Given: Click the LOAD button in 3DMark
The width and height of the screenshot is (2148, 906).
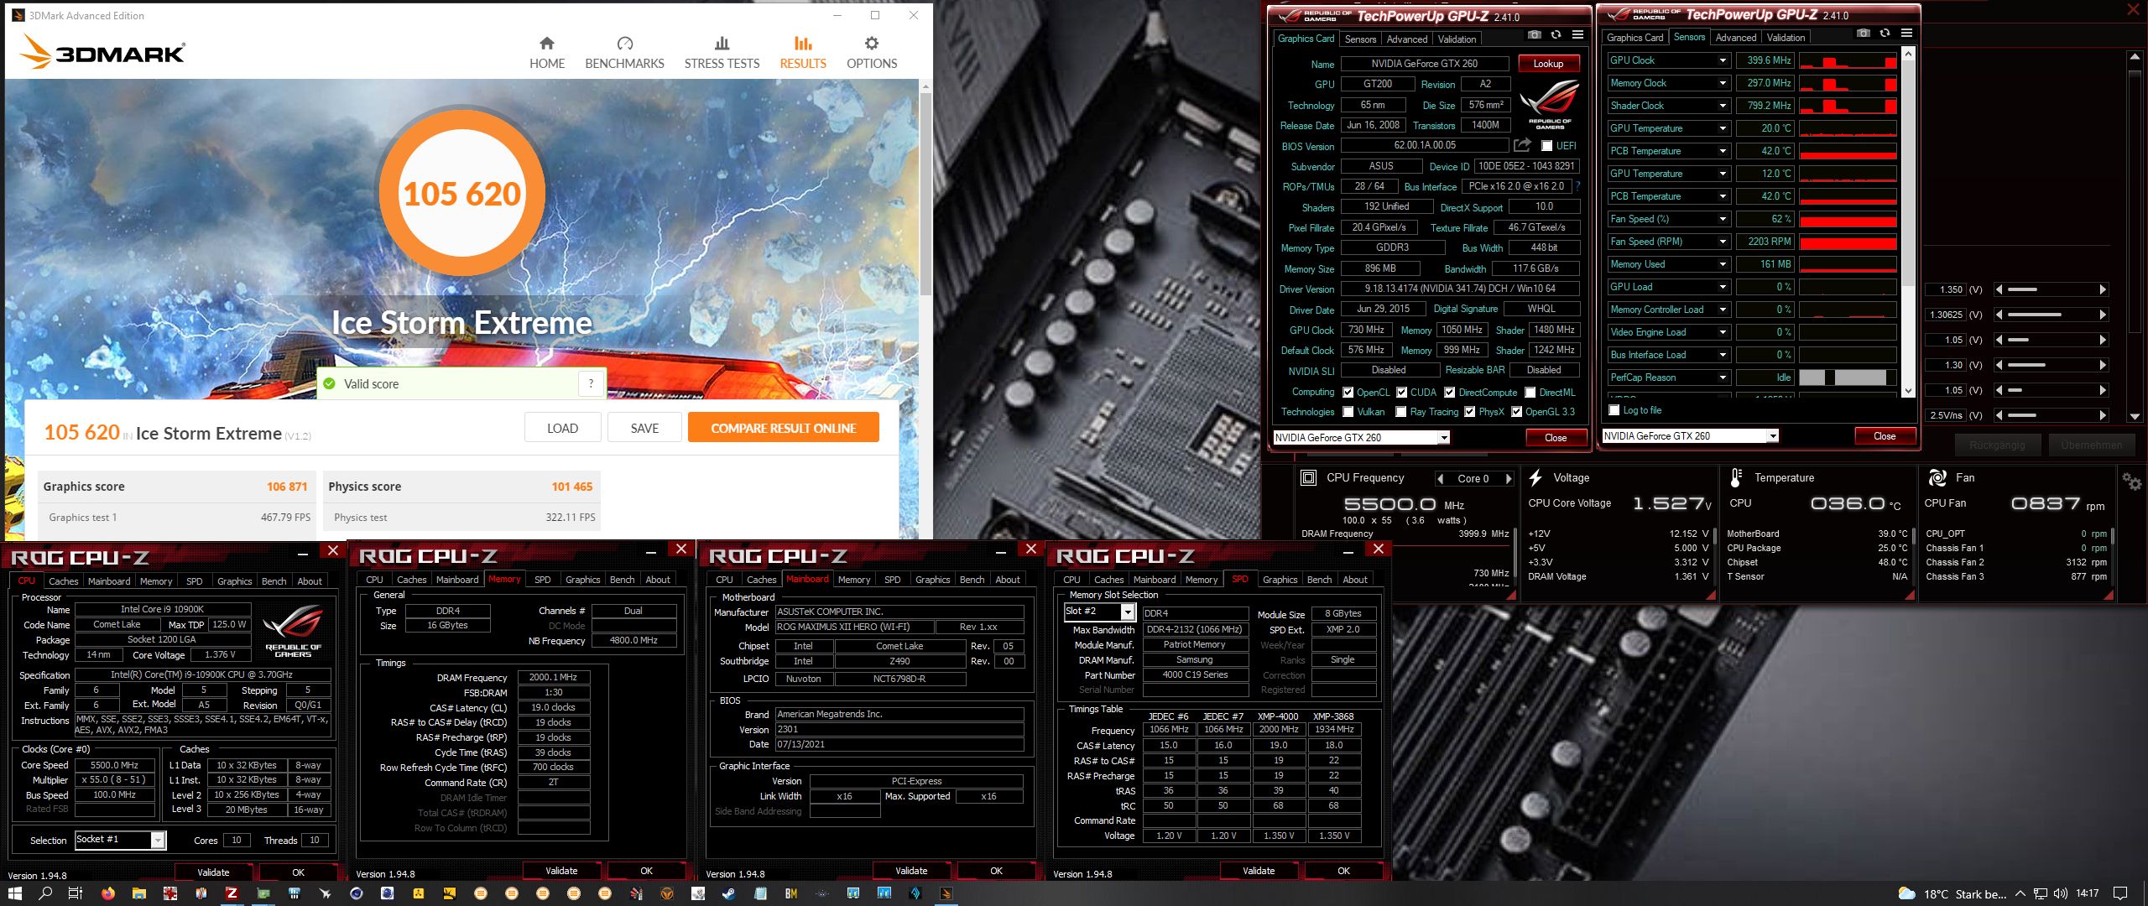Looking at the screenshot, I should click(562, 428).
